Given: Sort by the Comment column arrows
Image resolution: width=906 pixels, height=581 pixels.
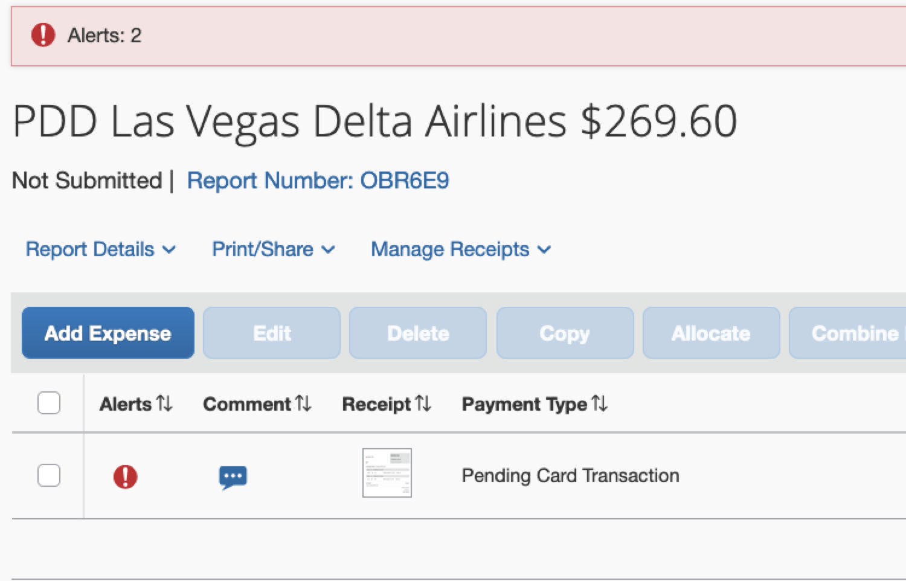Looking at the screenshot, I should tap(303, 403).
